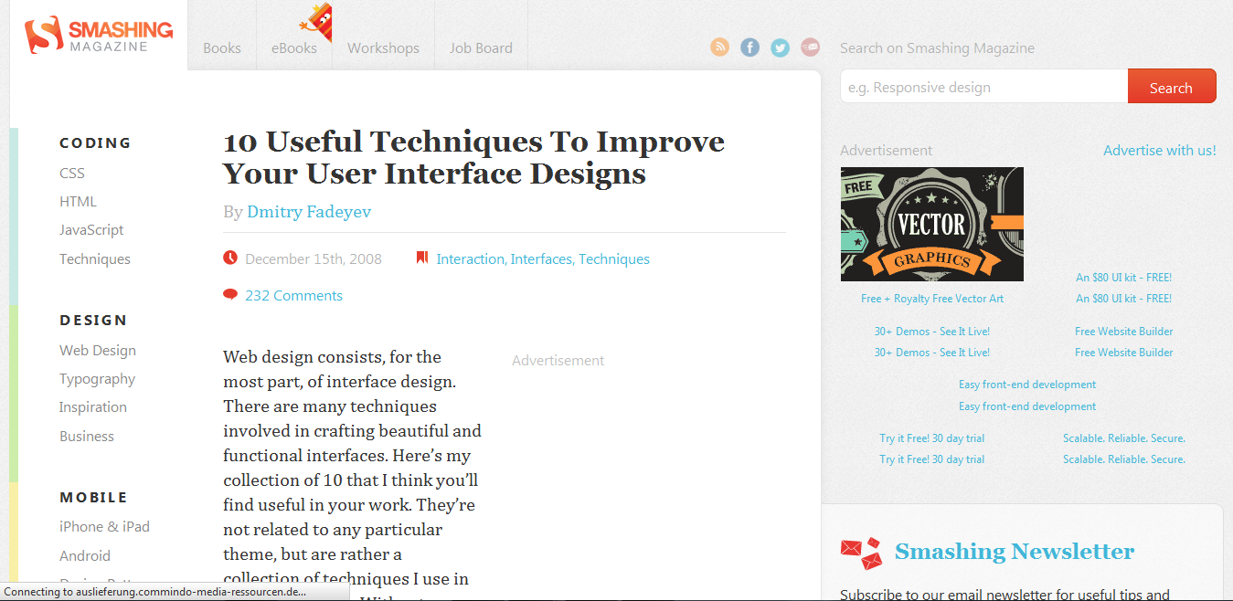Open the Job Board
This screenshot has width=1233, height=601.
tap(481, 47)
